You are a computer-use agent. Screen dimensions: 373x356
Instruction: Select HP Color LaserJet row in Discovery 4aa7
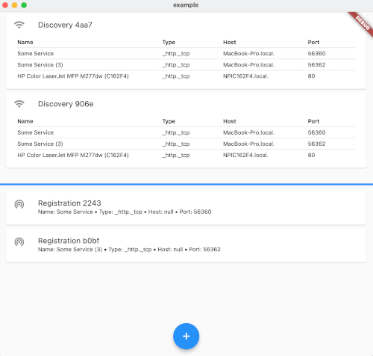[186, 76]
